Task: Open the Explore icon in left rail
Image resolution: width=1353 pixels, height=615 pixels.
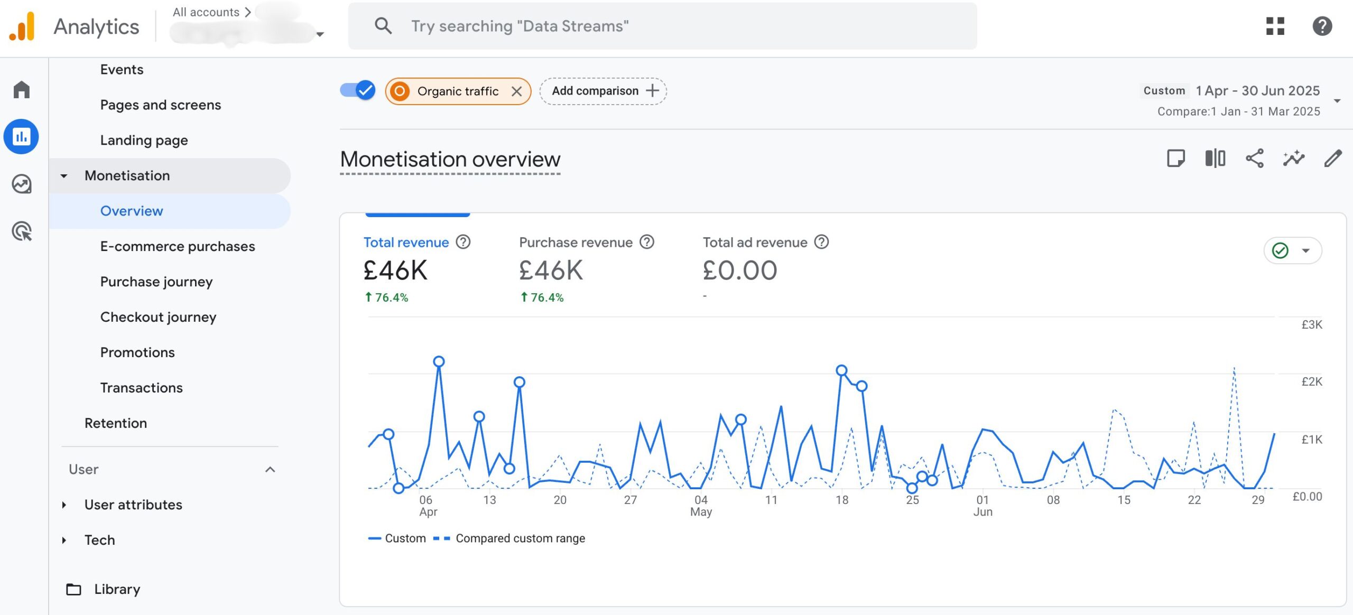Action: pos(22,184)
